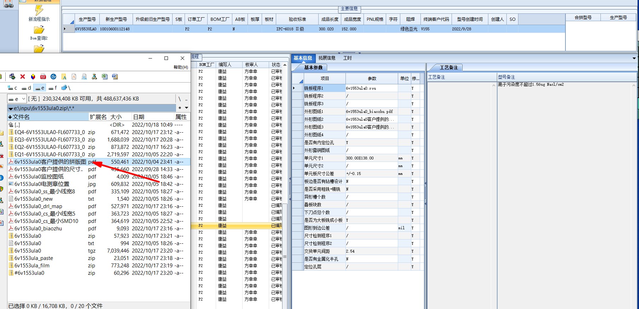
Task: Switch to 工时 tab
Action: (347, 58)
